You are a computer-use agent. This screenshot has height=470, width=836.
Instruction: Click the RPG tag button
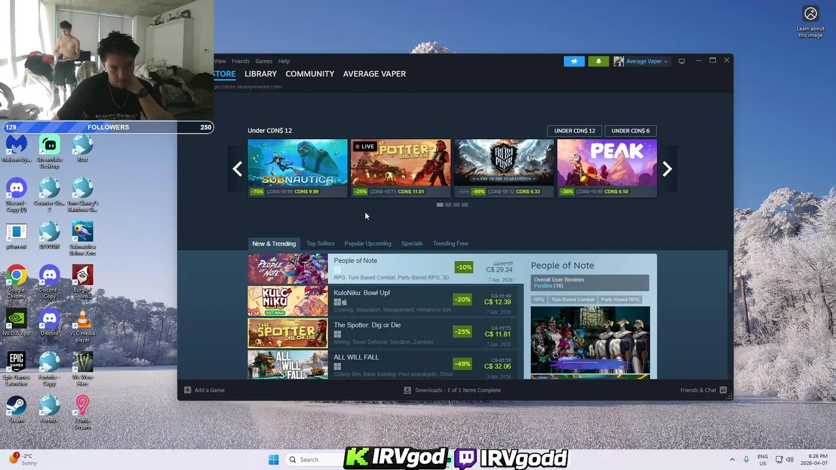tap(539, 300)
